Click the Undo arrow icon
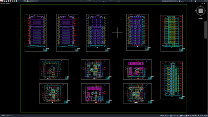This screenshot has height=117, width=208. click(18, 1)
